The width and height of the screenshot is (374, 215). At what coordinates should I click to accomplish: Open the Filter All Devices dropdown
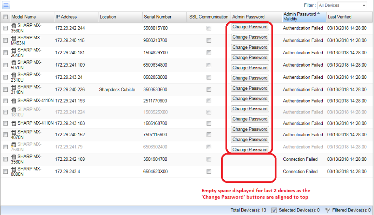click(x=342, y=5)
